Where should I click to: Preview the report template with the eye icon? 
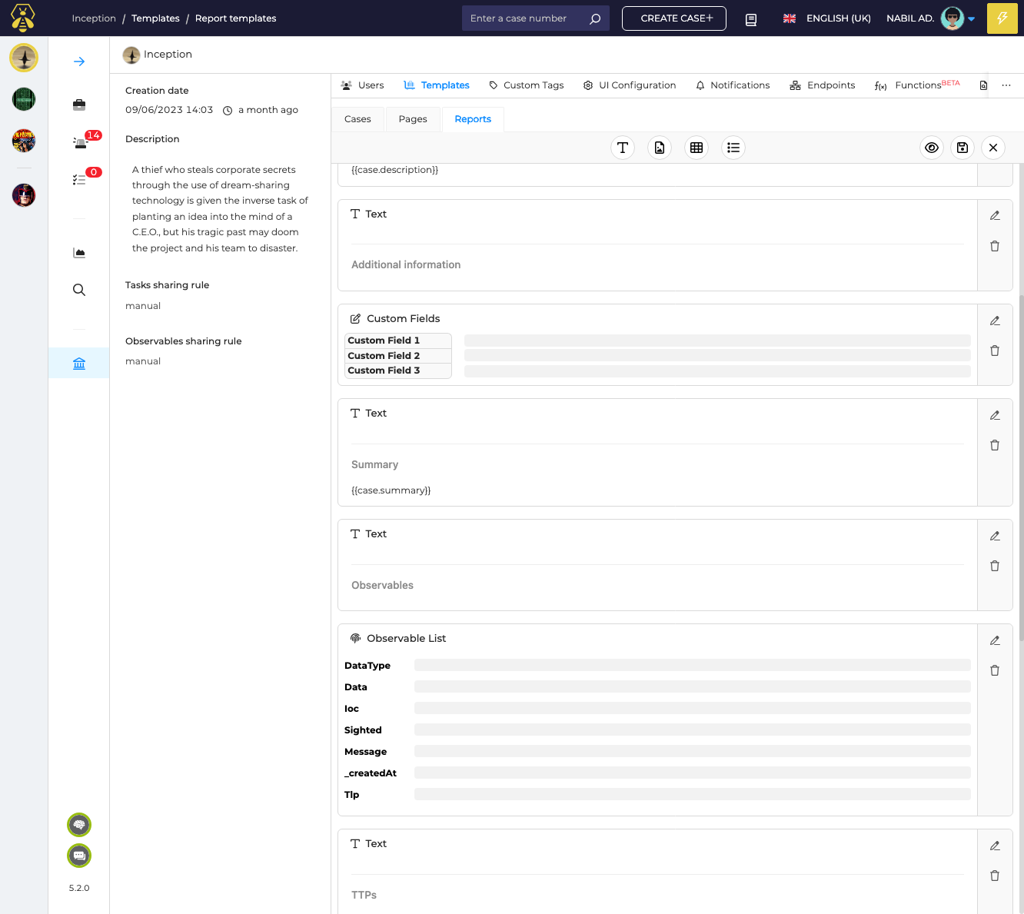click(932, 147)
